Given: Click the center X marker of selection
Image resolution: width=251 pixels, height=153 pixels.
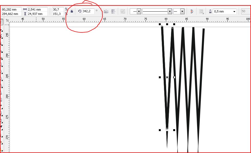Looking at the screenshot, I should pos(167,77).
